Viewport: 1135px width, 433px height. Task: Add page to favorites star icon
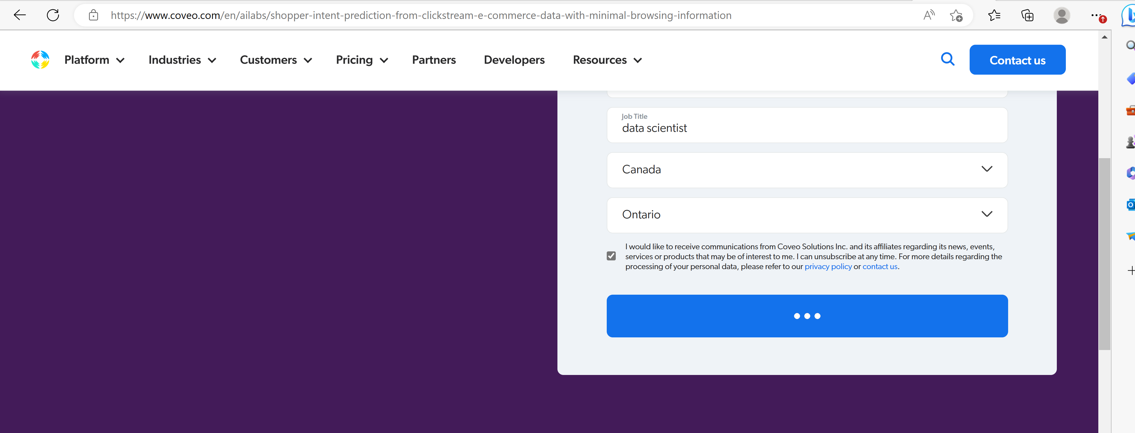(x=956, y=16)
